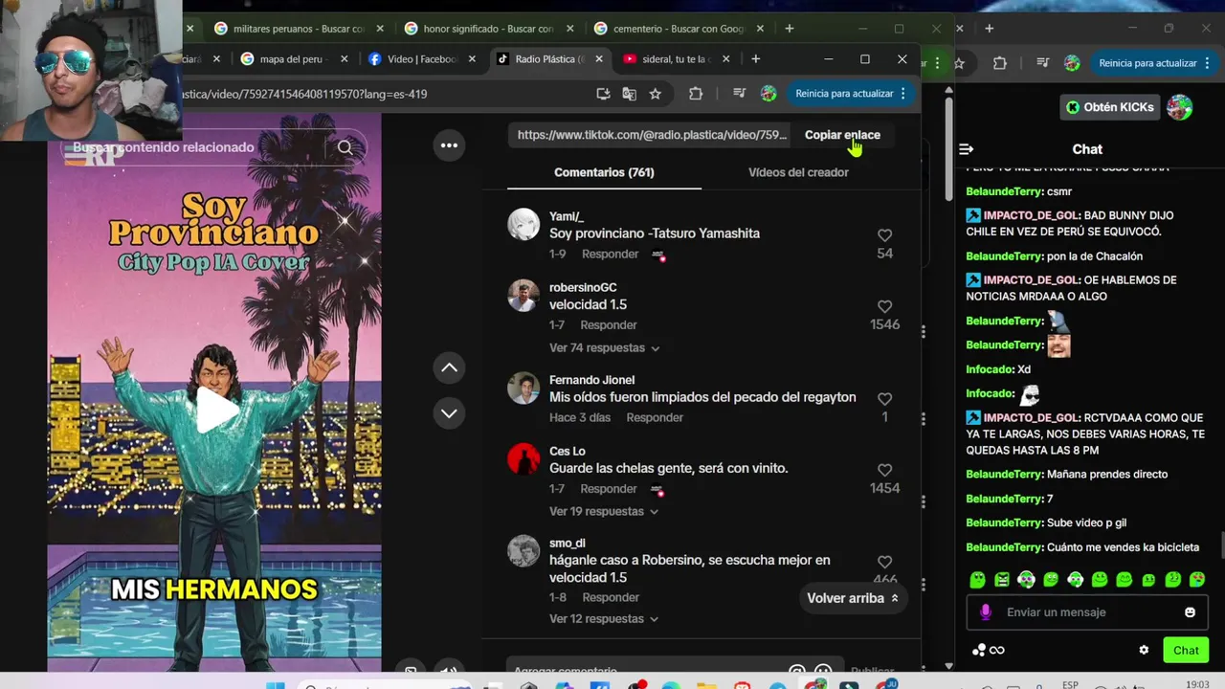Close the Radio Plástica tab
Viewport: 1225px width, 689px height.
(599, 59)
